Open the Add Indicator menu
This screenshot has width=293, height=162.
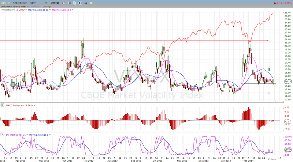[19, 3]
